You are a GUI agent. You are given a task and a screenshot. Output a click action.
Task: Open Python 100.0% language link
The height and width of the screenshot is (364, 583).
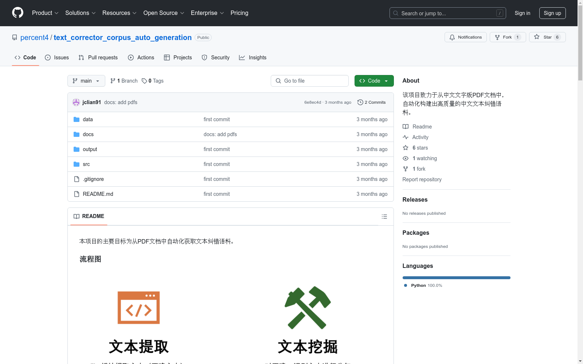tap(423, 285)
